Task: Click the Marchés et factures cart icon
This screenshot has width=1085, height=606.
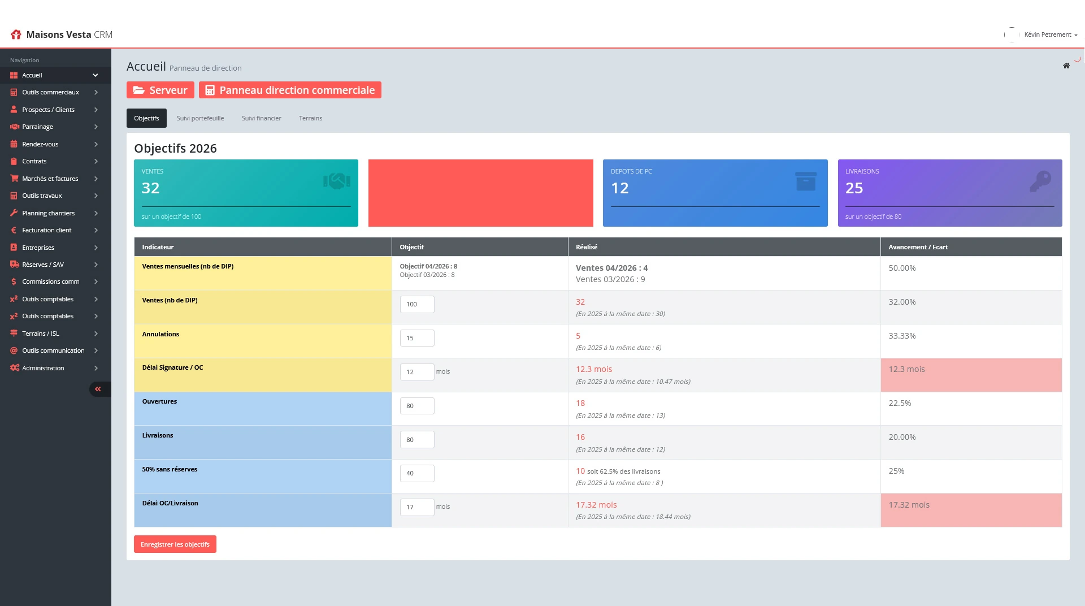Action: click(x=15, y=179)
